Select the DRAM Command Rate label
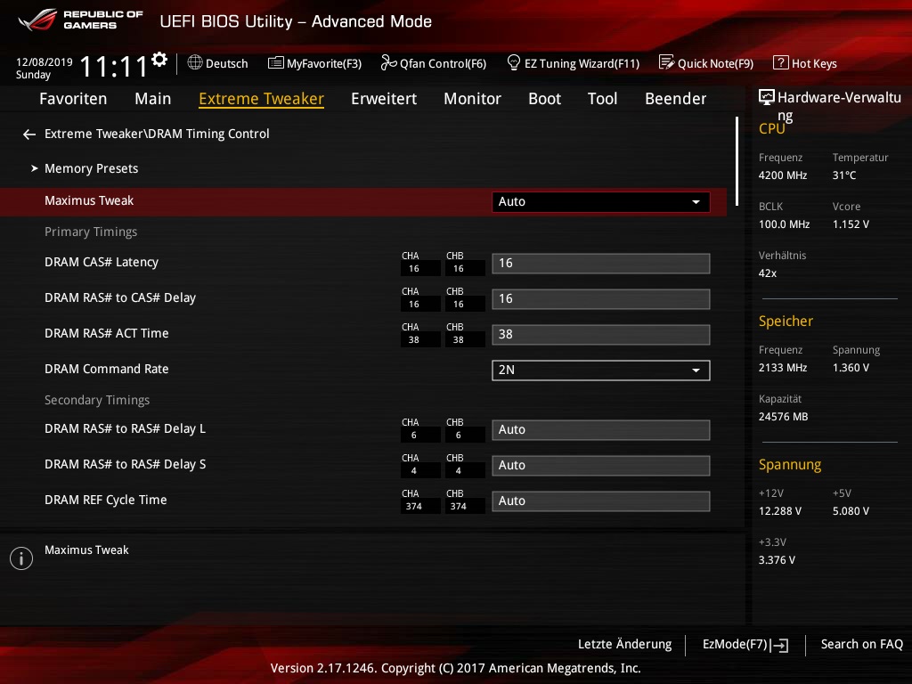 pyautogui.click(x=107, y=369)
